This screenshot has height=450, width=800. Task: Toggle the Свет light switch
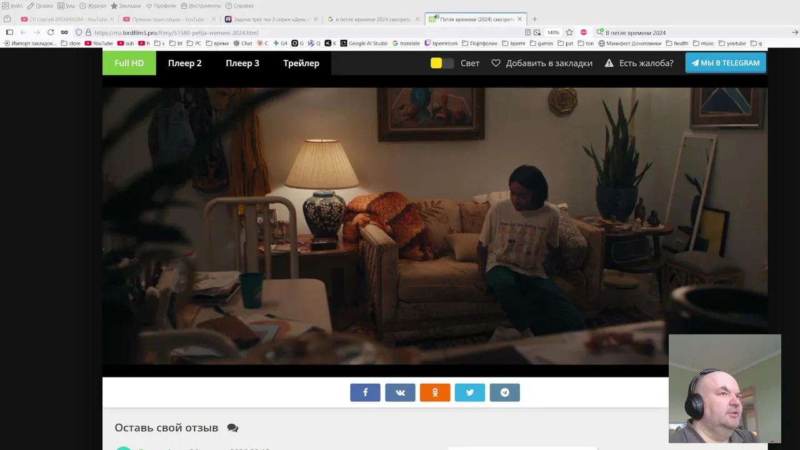point(442,63)
